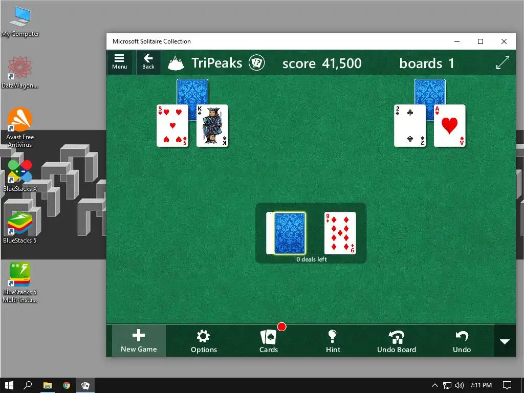Screen dimensions: 524x393
Task: Open BlueStacks 5 Multi-Instance shortcut
Action: pyautogui.click(x=20, y=282)
